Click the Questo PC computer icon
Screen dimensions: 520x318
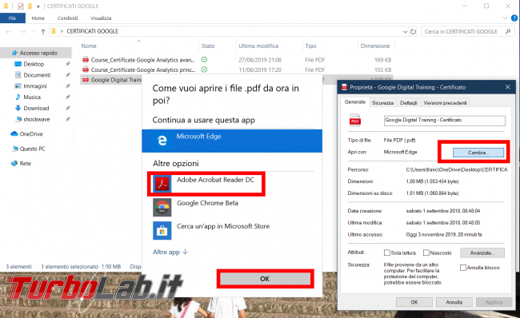click(15, 149)
